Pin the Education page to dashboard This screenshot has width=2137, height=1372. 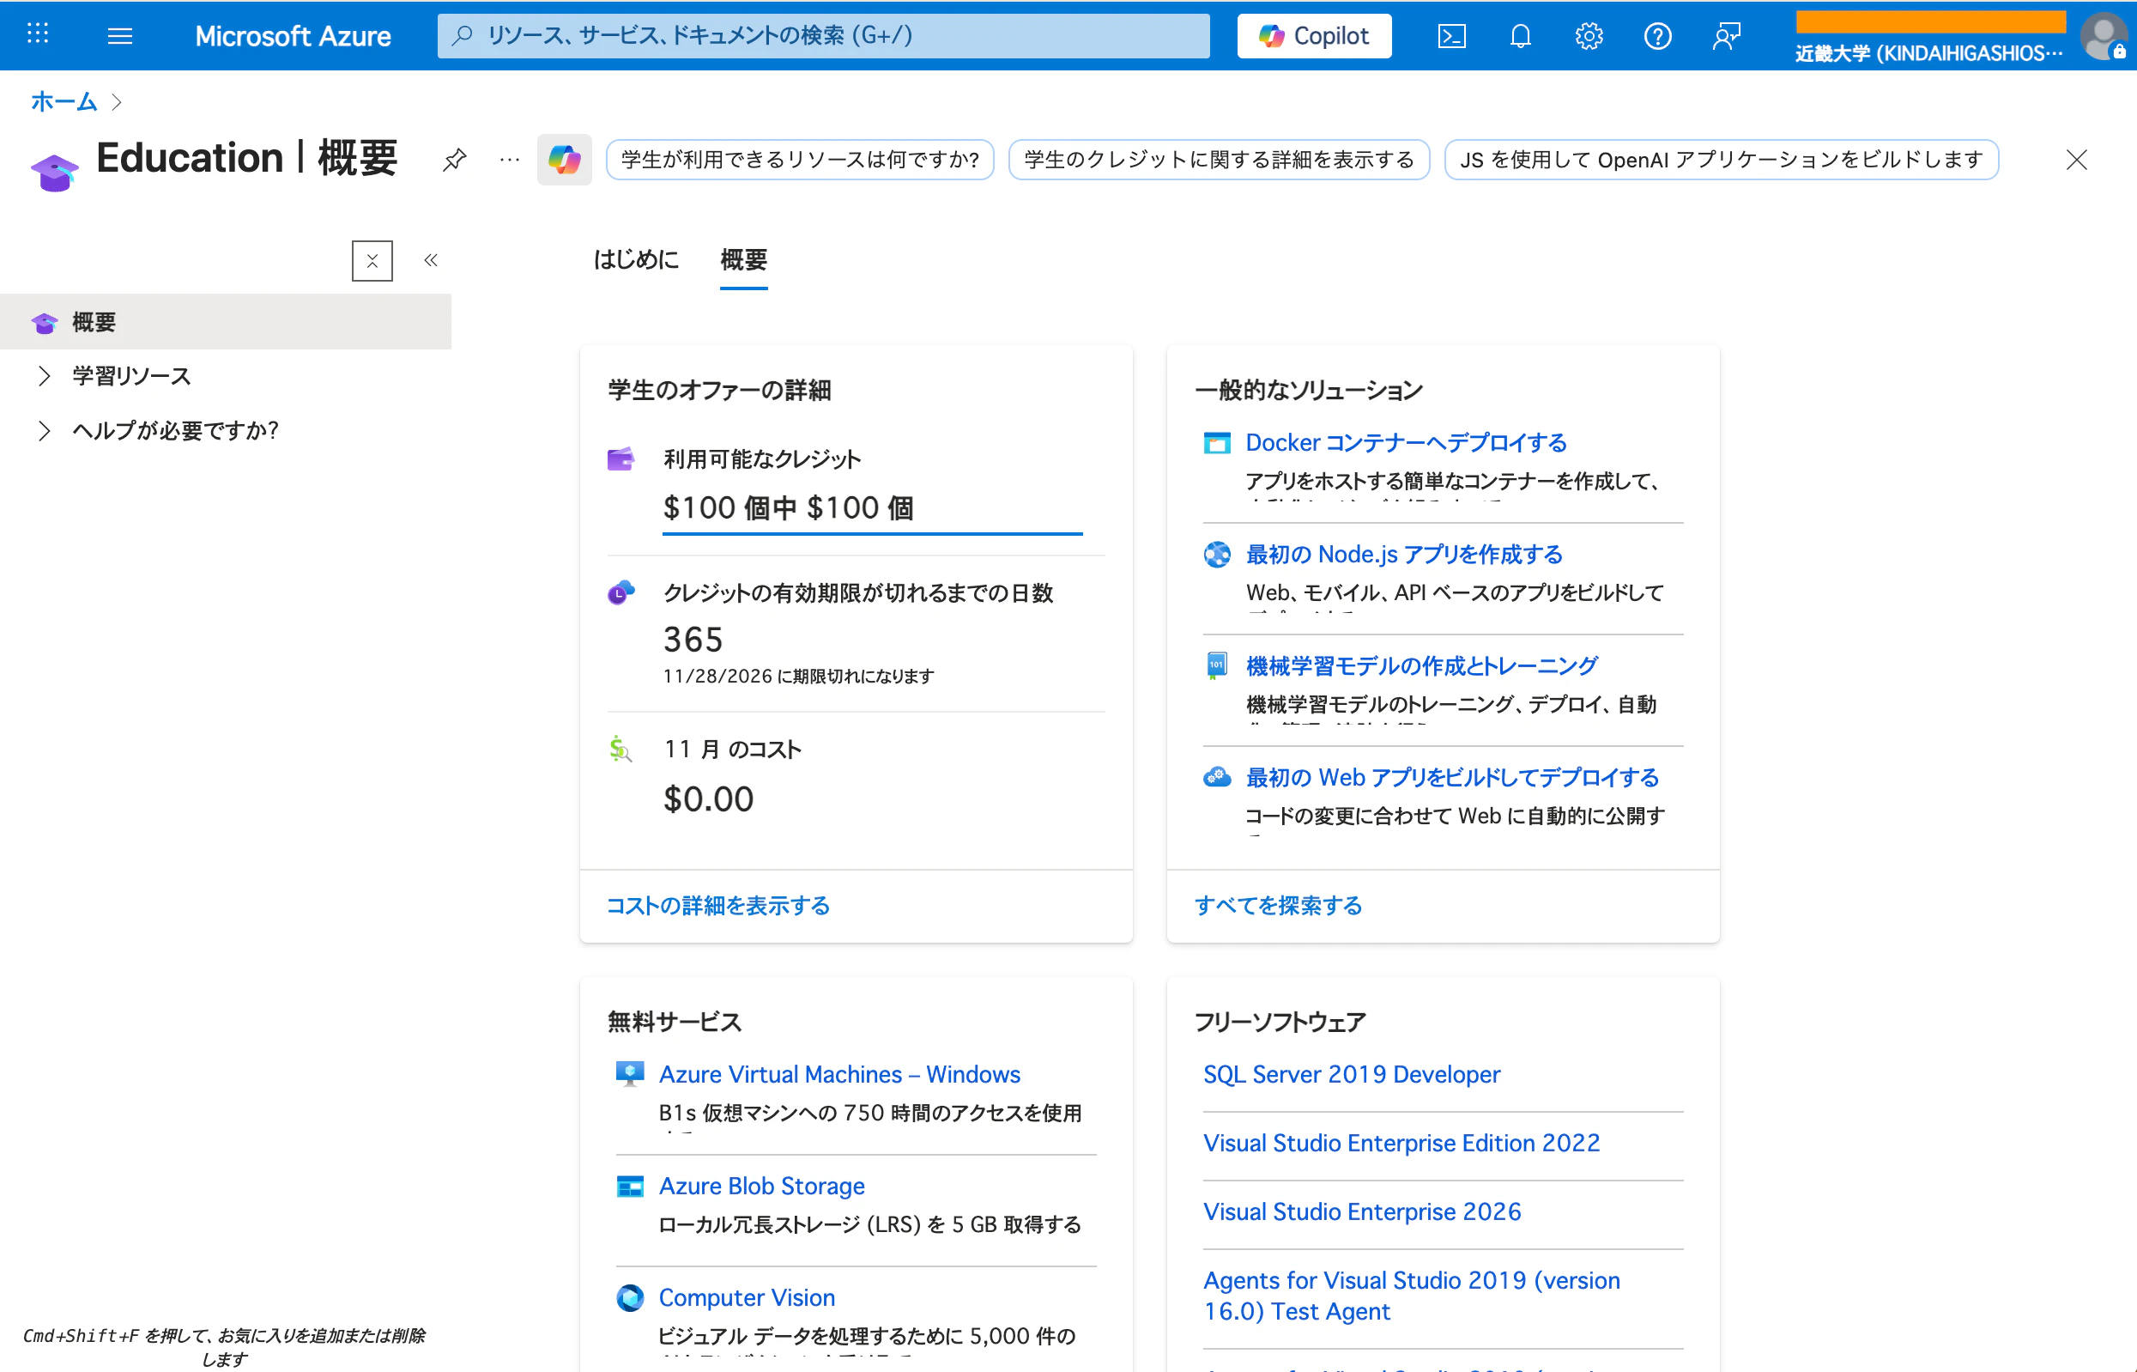tap(454, 160)
